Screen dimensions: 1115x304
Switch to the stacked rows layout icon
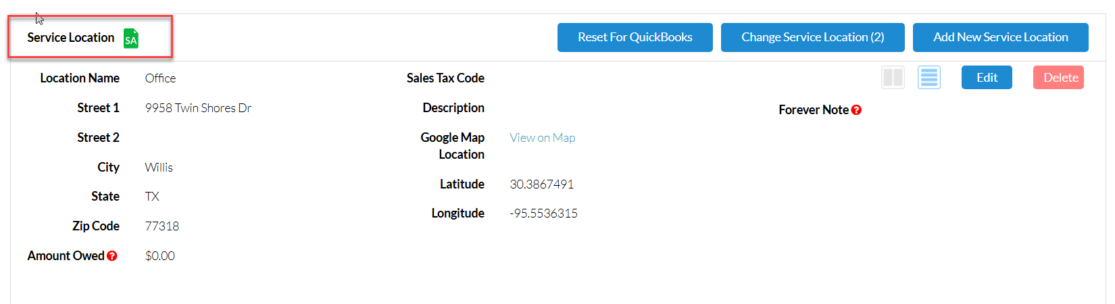pos(929,78)
